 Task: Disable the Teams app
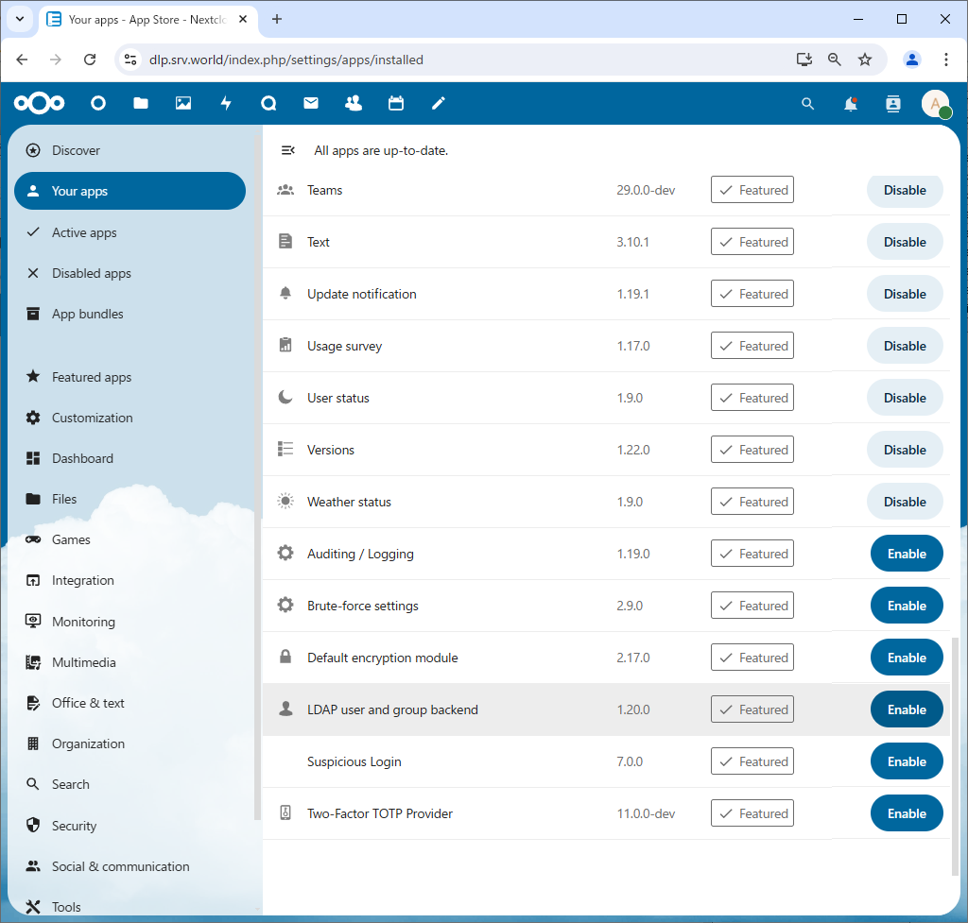905,190
